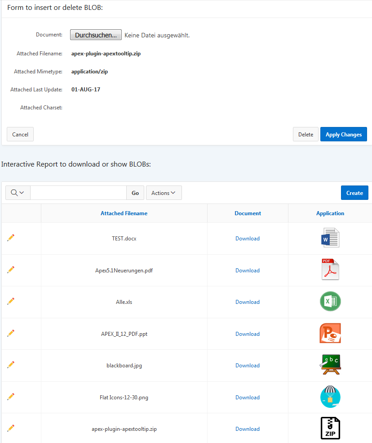Click the Delete button
The width and height of the screenshot is (372, 443).
tap(306, 134)
